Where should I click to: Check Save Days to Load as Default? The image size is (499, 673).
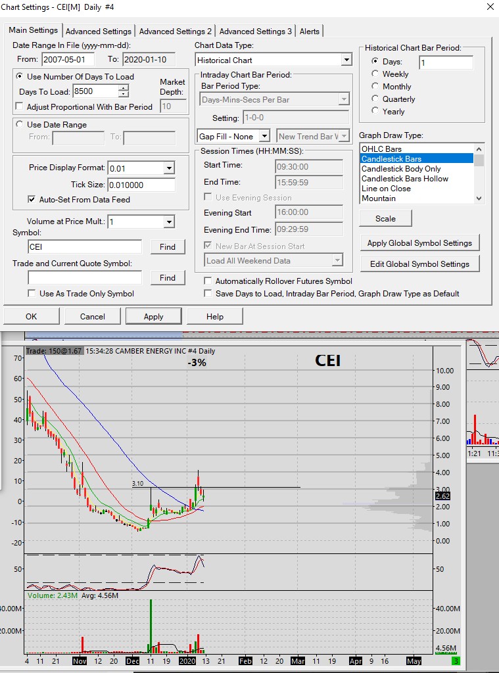pyautogui.click(x=208, y=294)
